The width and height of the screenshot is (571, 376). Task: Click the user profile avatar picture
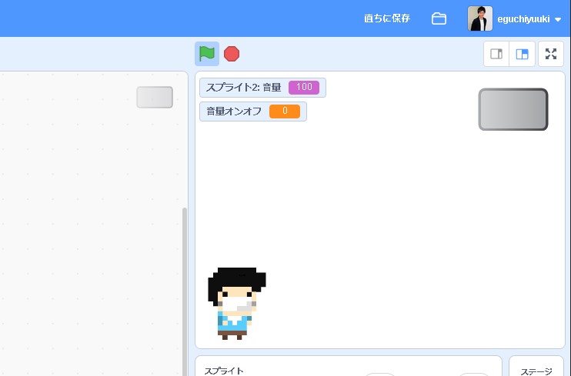click(480, 18)
